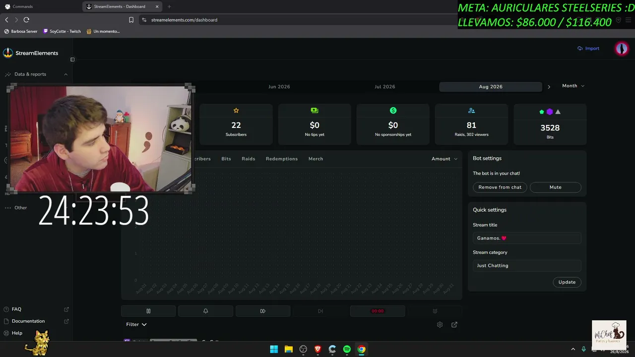Open the Other sidebar section
Screen dimensions: 635x357
(x=21, y=208)
